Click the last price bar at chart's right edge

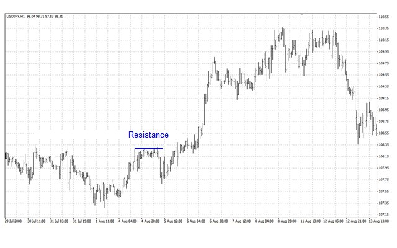[375, 124]
